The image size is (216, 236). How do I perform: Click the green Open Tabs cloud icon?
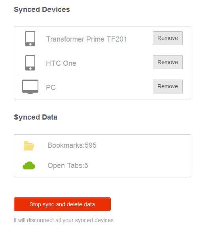(29, 166)
